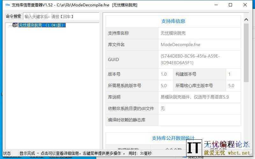255x159 pixels.
Task: Select the 无忧模块脱壳 (1.0#1版) tree item
Action: click(x=42, y=25)
